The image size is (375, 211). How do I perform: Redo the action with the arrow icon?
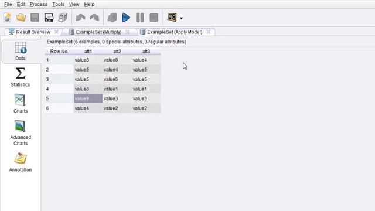tap(94, 18)
